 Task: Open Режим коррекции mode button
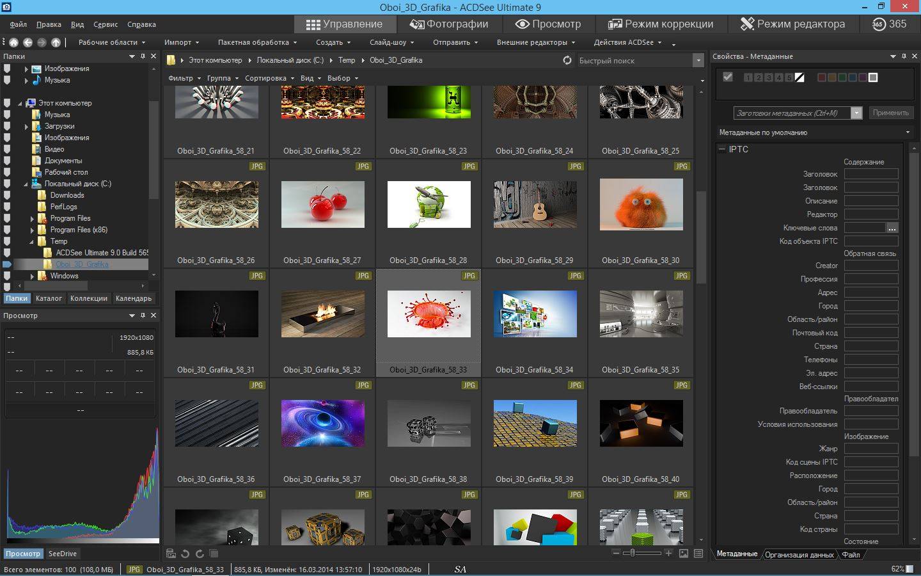coord(661,24)
